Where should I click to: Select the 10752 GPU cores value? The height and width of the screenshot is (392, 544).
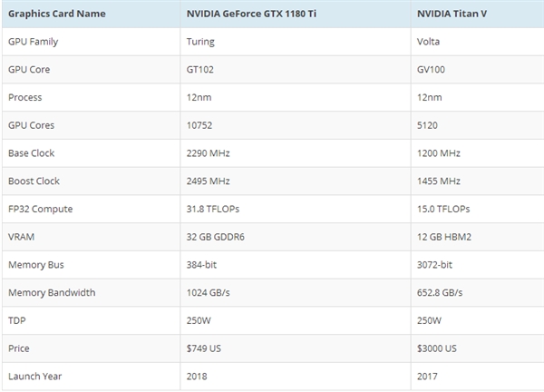201,125
